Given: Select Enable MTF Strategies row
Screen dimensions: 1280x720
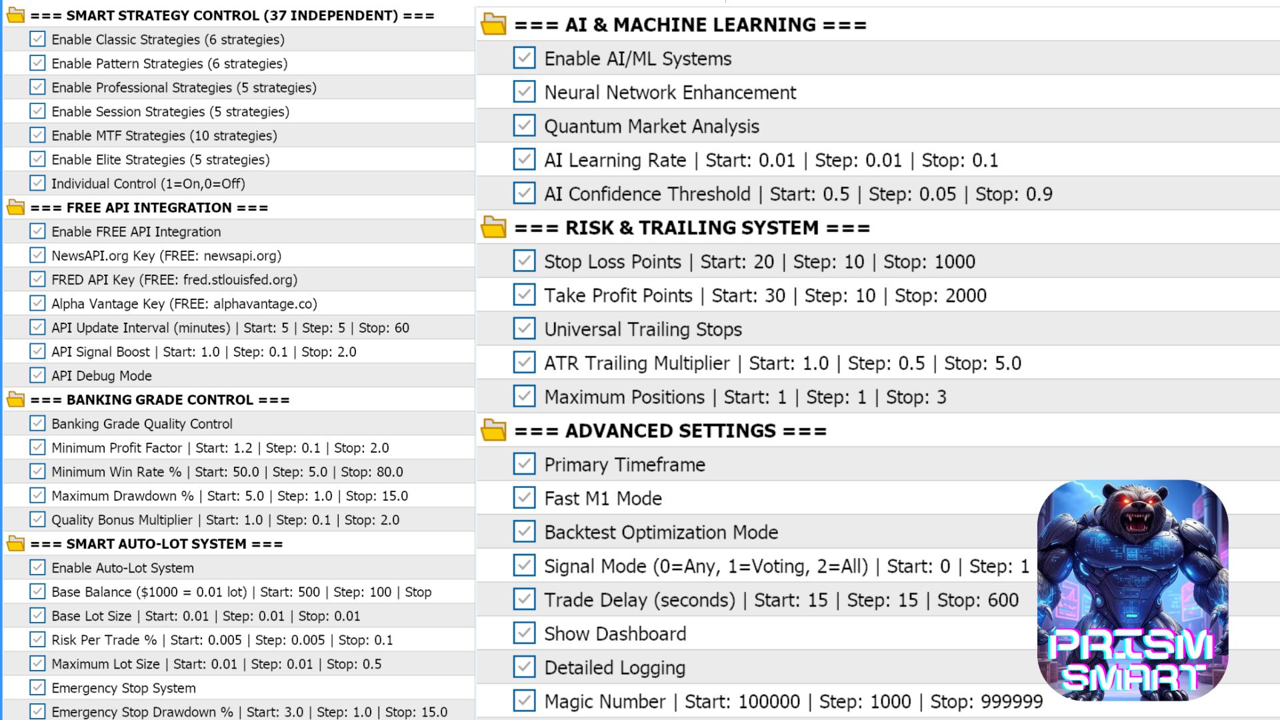Looking at the screenshot, I should point(239,135).
